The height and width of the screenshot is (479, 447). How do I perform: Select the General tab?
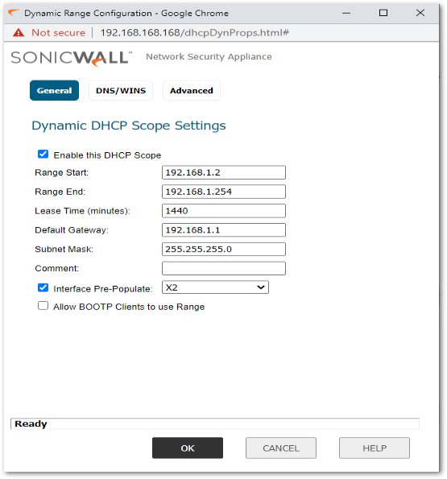[55, 90]
